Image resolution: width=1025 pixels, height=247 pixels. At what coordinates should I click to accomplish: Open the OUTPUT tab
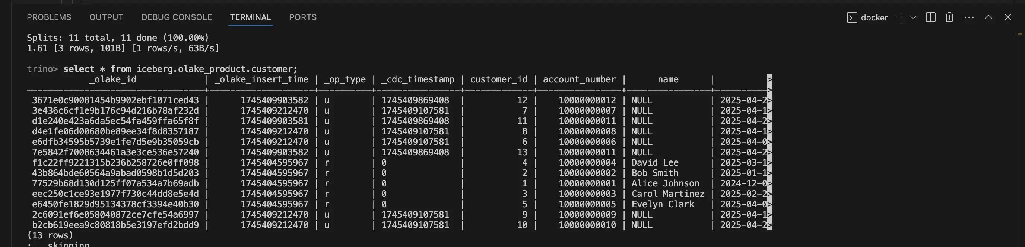click(x=106, y=17)
